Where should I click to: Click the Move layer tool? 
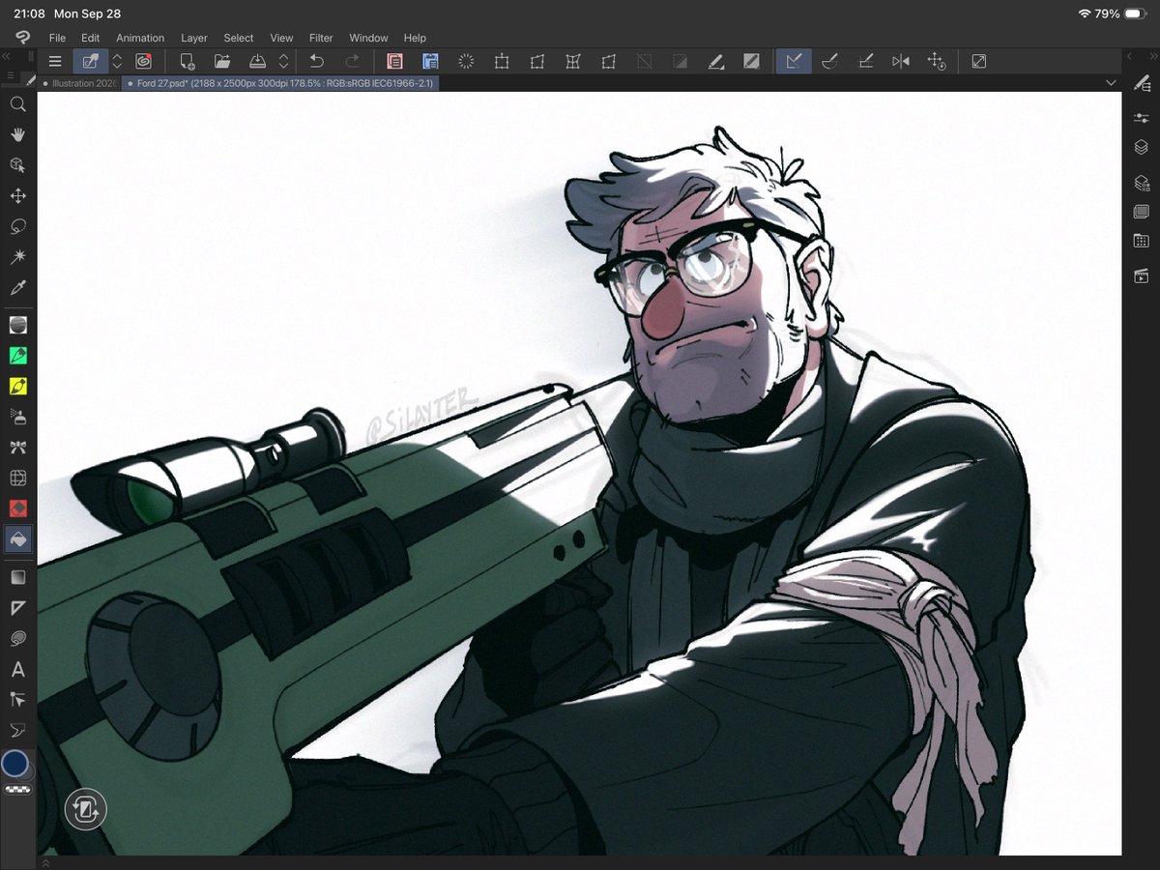pyautogui.click(x=17, y=196)
